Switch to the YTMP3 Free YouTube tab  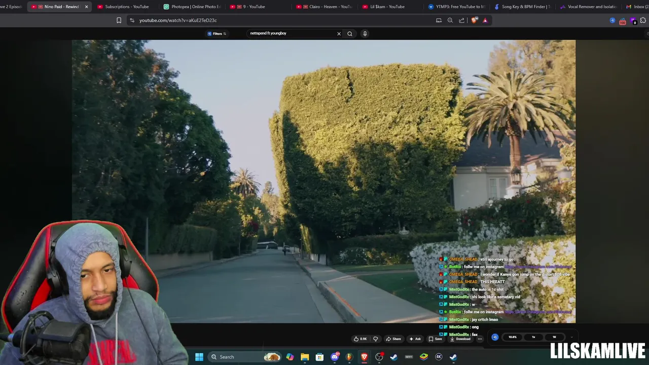point(457,7)
